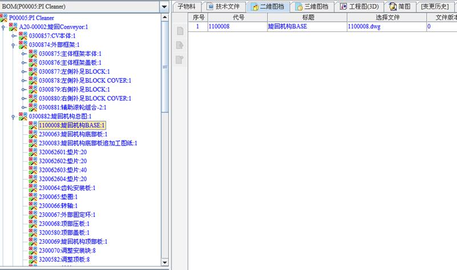Expand the 0300857:CV本体 tree node
This screenshot has height=270, width=457.
(x=14, y=36)
